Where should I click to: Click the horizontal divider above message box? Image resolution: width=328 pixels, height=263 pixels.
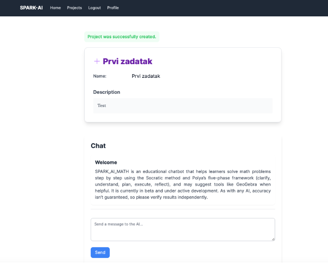(183, 209)
